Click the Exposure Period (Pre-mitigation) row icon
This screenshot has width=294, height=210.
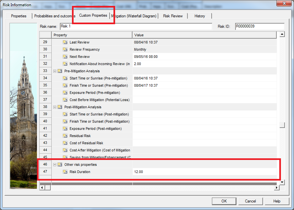pyautogui.click(x=65, y=93)
